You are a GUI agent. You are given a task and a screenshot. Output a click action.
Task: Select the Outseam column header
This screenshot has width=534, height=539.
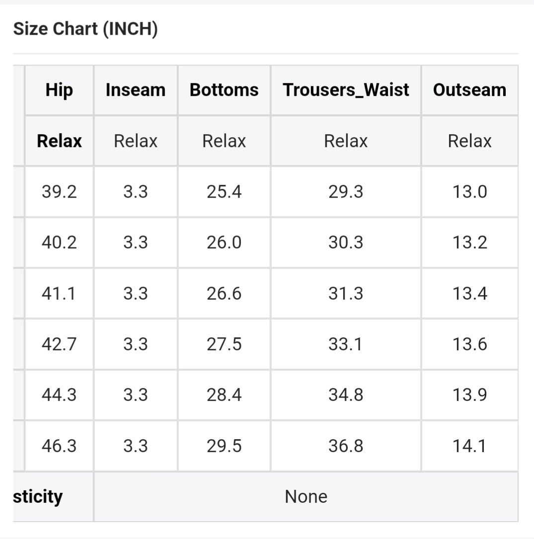point(469,90)
